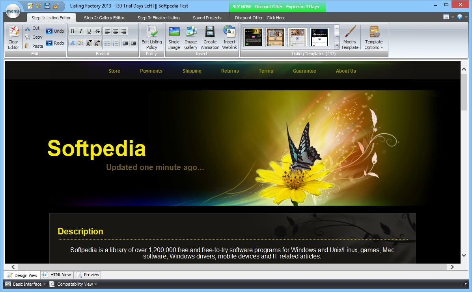This screenshot has width=472, height=292.
Task: Decrease the font size
Action: click(89, 43)
